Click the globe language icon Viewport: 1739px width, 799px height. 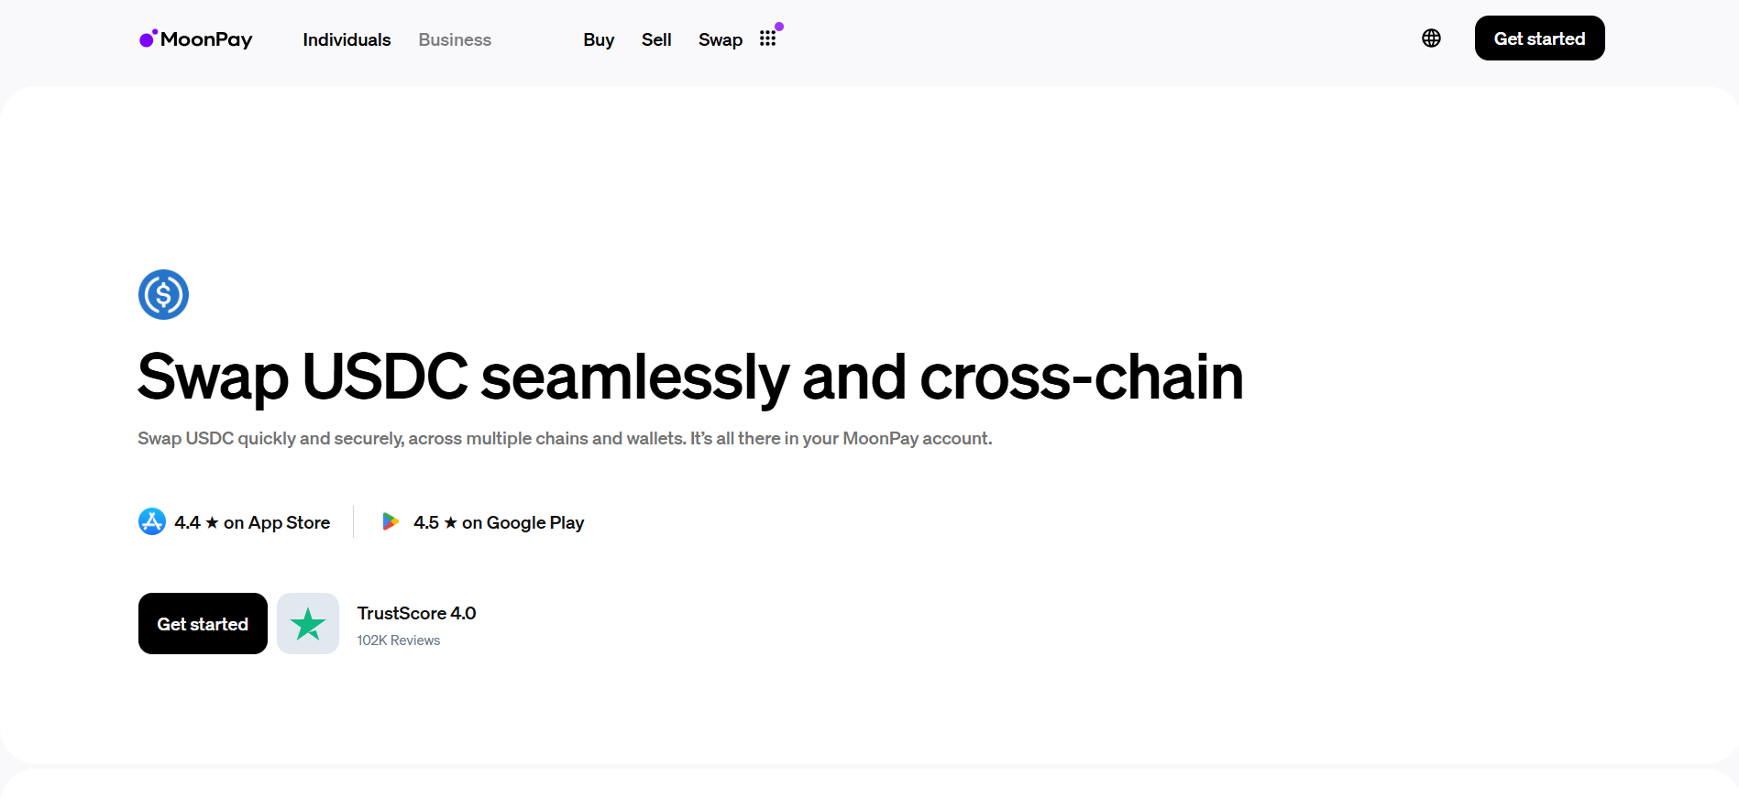point(1431,38)
